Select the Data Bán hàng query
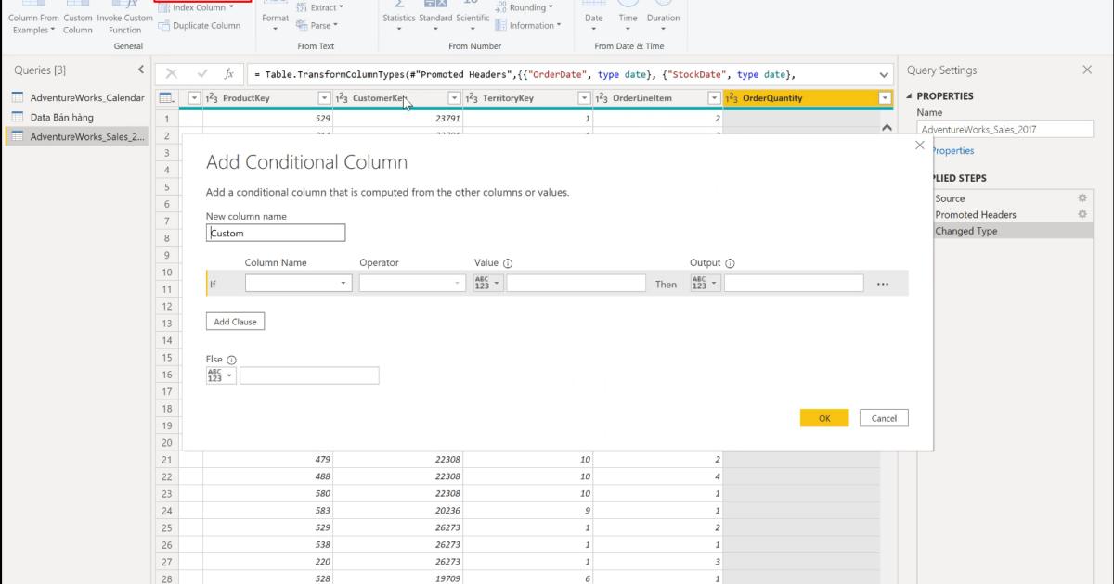The width and height of the screenshot is (1114, 584). click(x=61, y=117)
